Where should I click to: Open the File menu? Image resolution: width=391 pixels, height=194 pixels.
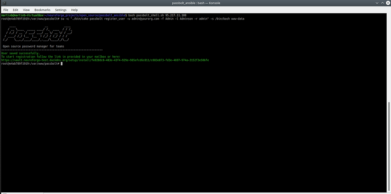pos(6,10)
